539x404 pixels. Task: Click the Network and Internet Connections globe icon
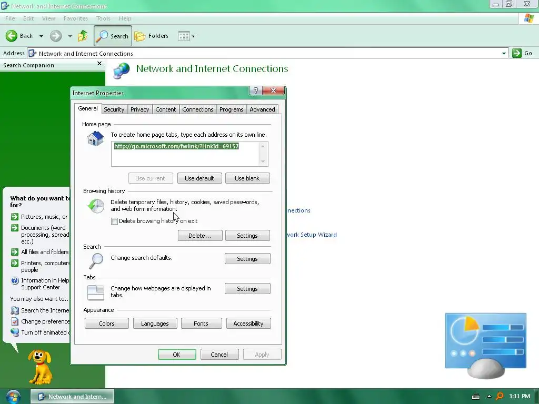tap(122, 70)
